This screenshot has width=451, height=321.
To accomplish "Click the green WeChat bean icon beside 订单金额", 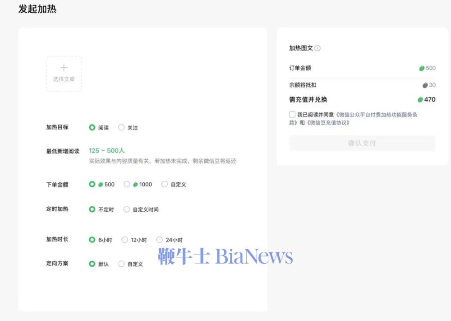I will pos(422,68).
